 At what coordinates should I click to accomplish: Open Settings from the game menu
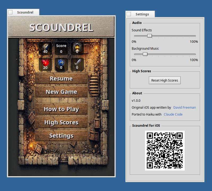click(x=61, y=135)
